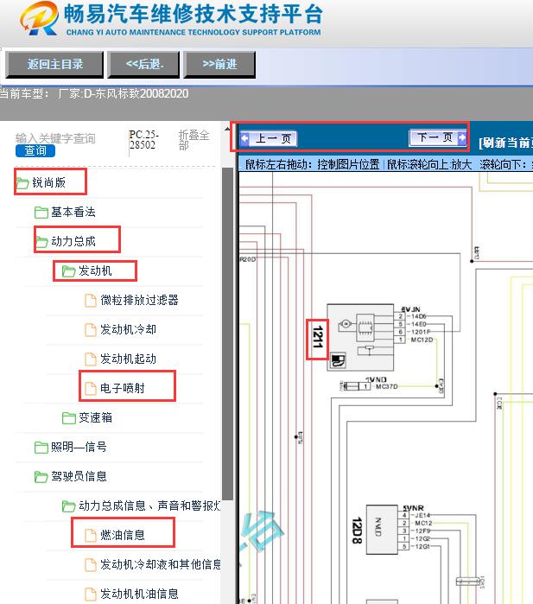Select the 锐尚版 tree label
Screen dimensions: 533x604
point(49,182)
